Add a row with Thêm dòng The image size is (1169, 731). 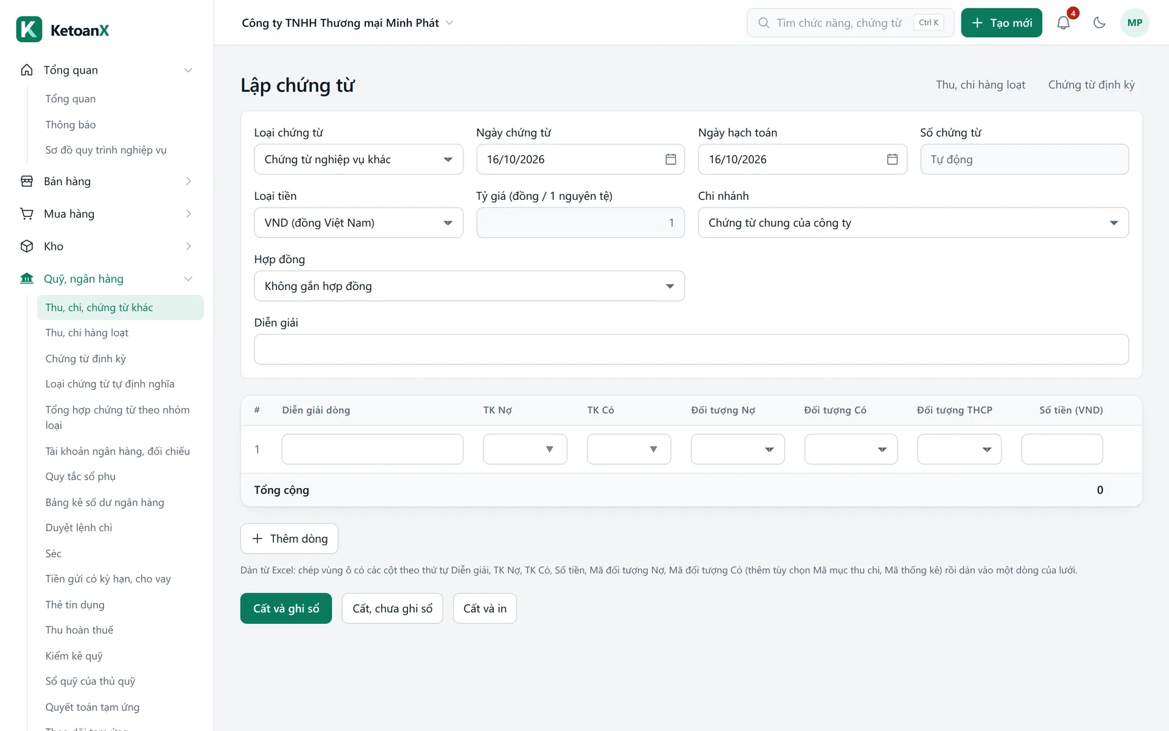click(x=289, y=539)
